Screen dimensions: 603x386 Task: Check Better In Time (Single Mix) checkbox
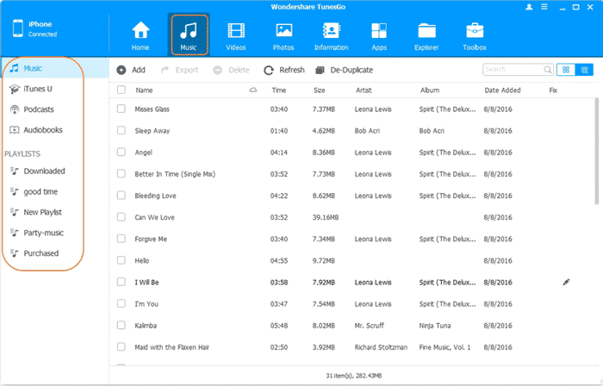(x=121, y=174)
